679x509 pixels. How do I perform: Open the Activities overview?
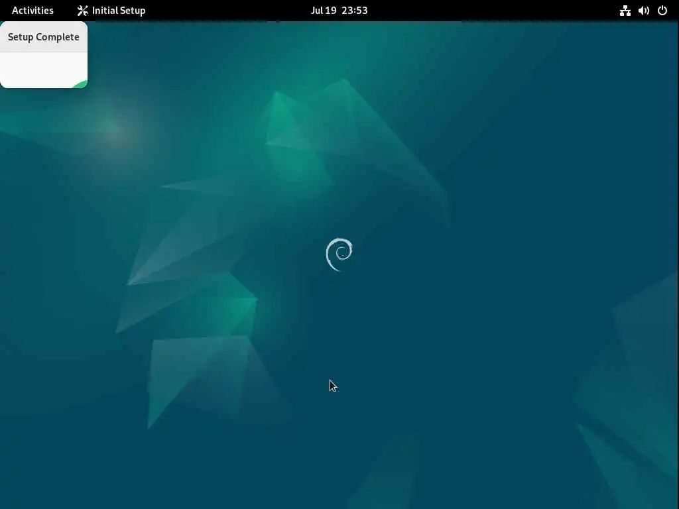(x=32, y=11)
